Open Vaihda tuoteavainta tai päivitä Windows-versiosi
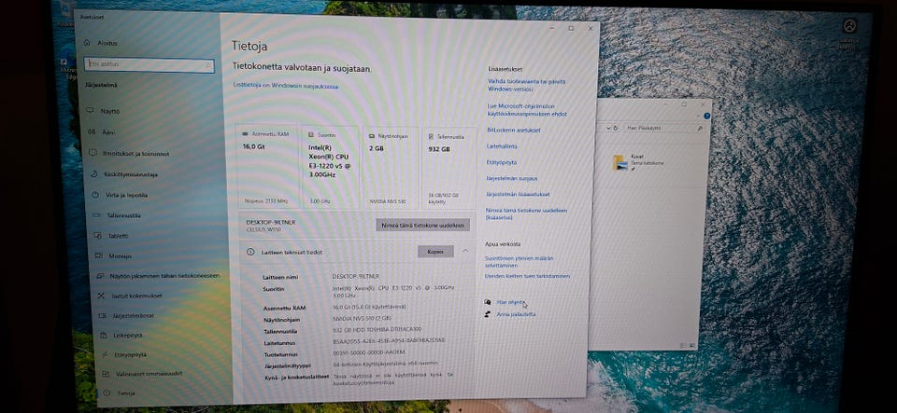Screen dimensions: 897x413 (526, 86)
